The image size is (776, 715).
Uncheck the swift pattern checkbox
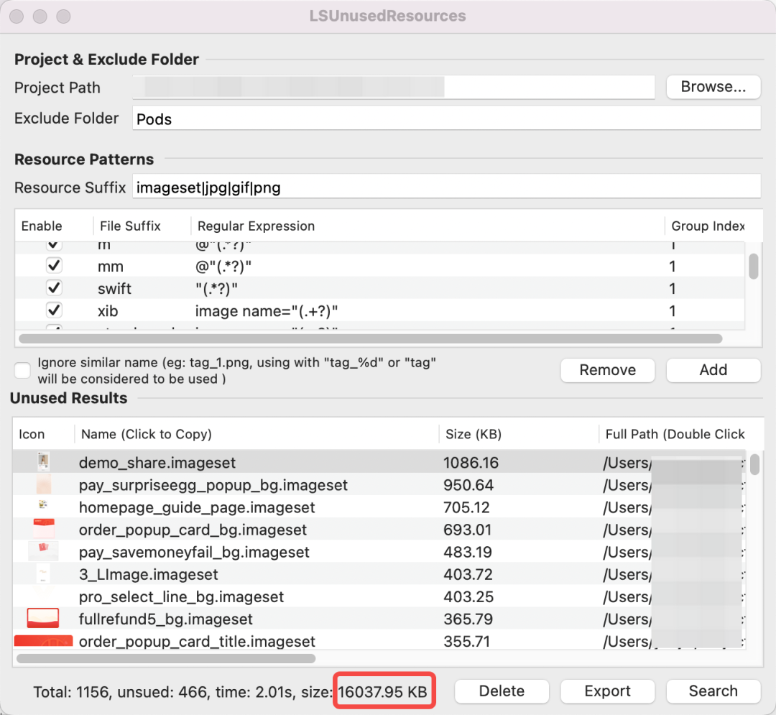point(54,288)
